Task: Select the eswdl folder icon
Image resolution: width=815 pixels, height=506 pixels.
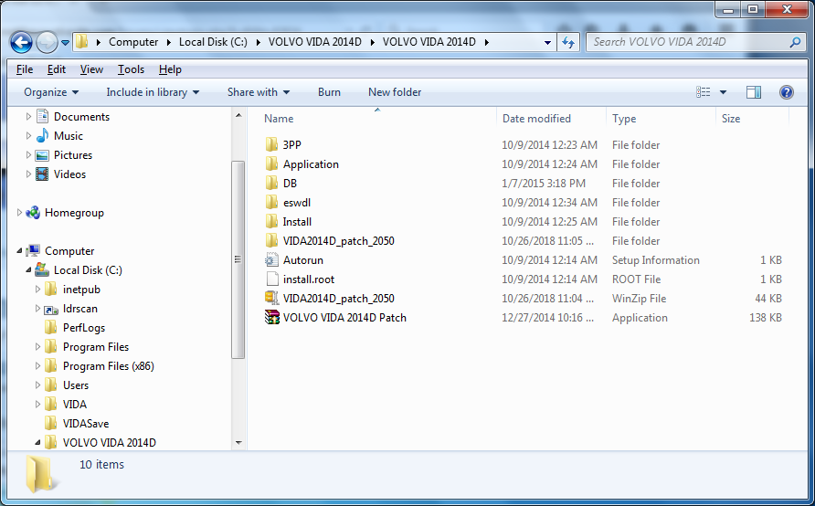Action: 272,202
